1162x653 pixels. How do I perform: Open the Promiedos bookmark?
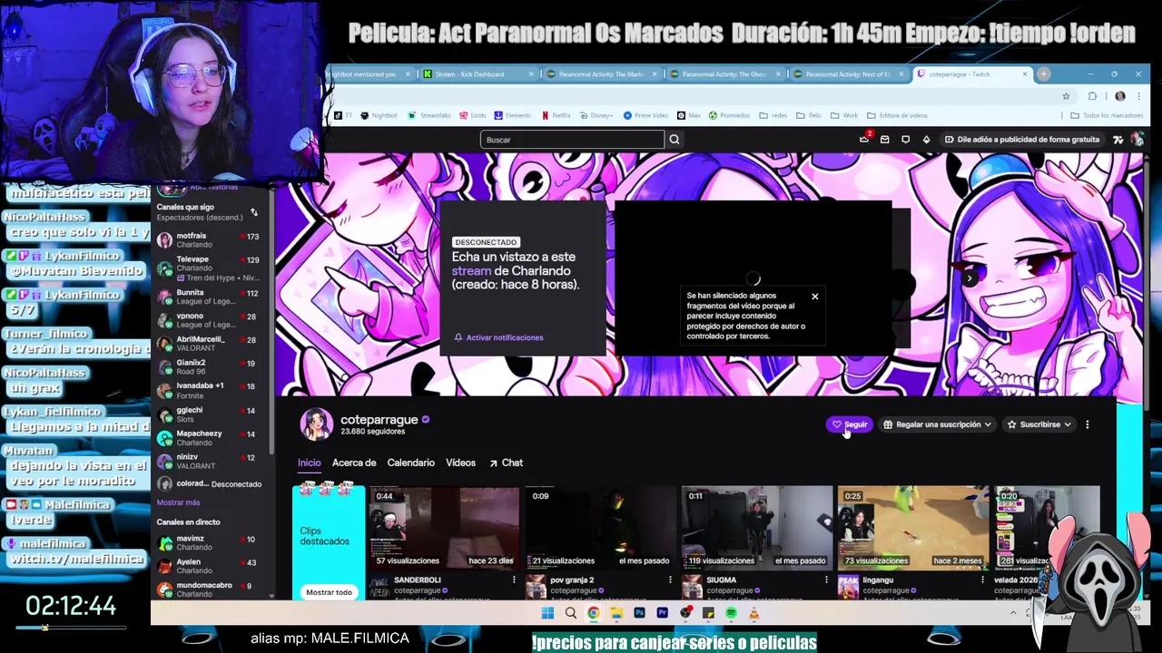730,115
